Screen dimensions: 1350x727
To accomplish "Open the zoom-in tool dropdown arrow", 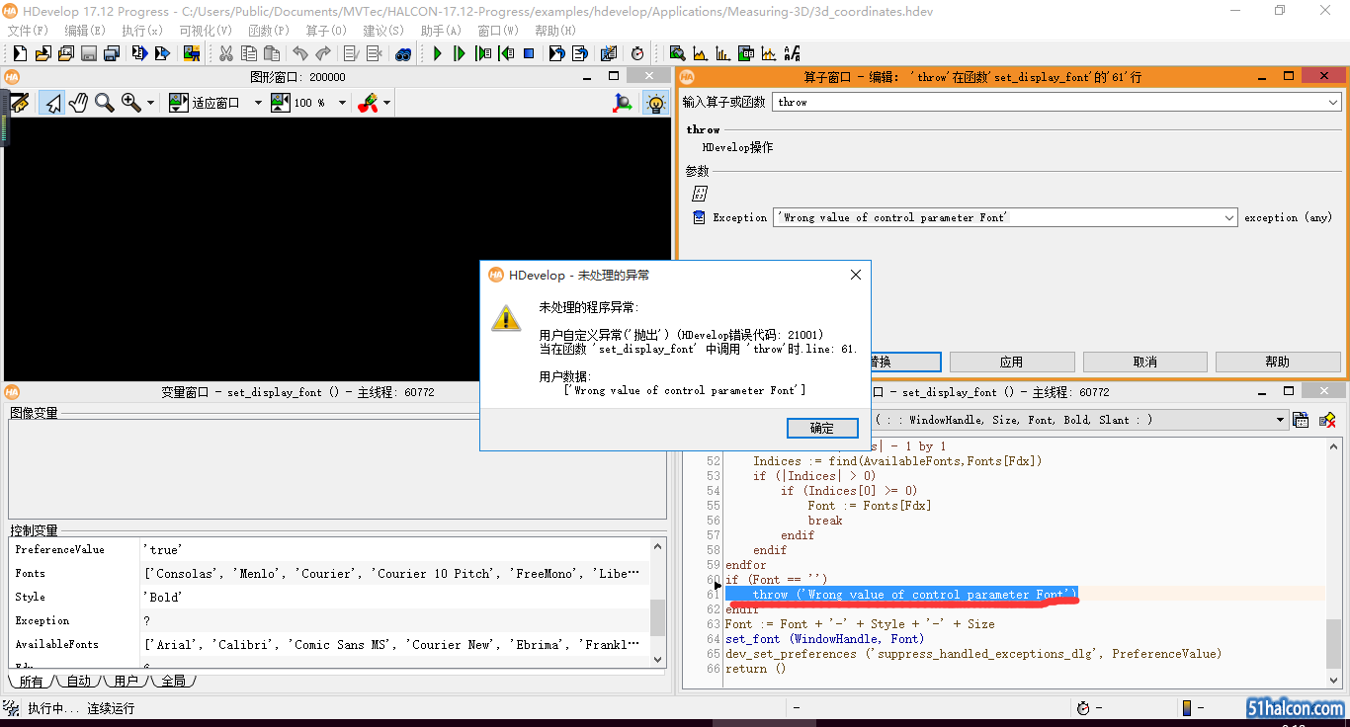I will pos(151,103).
